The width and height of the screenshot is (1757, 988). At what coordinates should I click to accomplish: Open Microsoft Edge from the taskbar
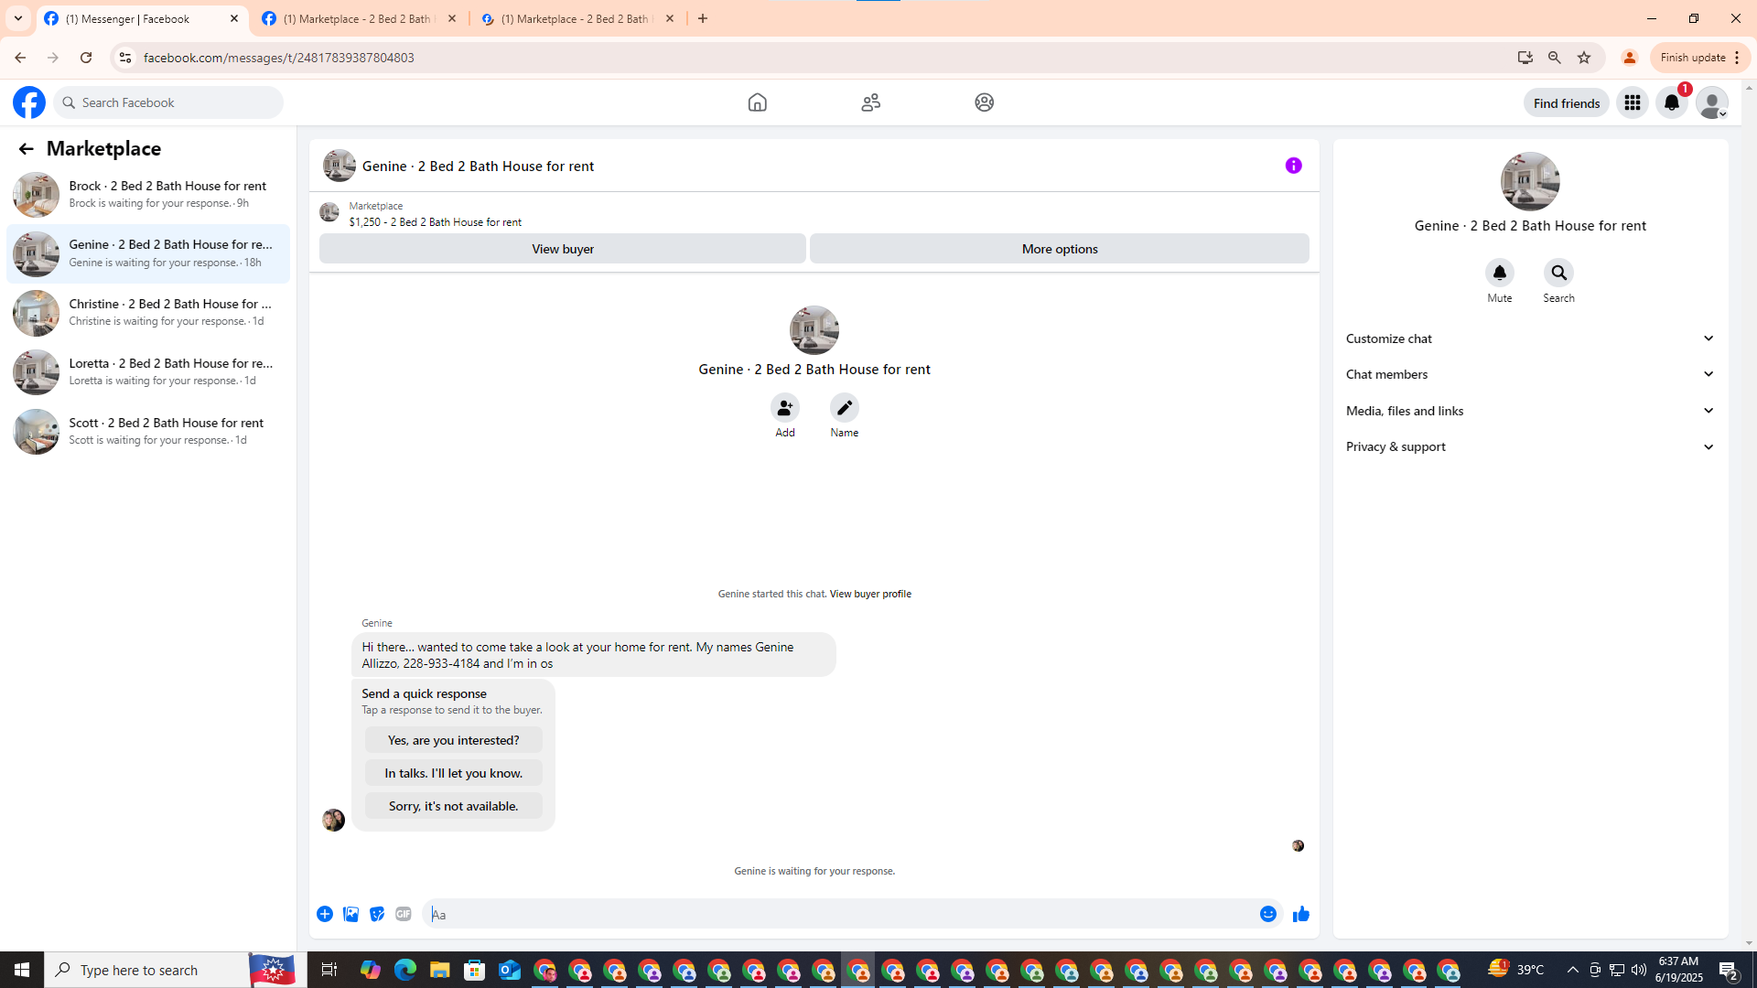tap(405, 970)
